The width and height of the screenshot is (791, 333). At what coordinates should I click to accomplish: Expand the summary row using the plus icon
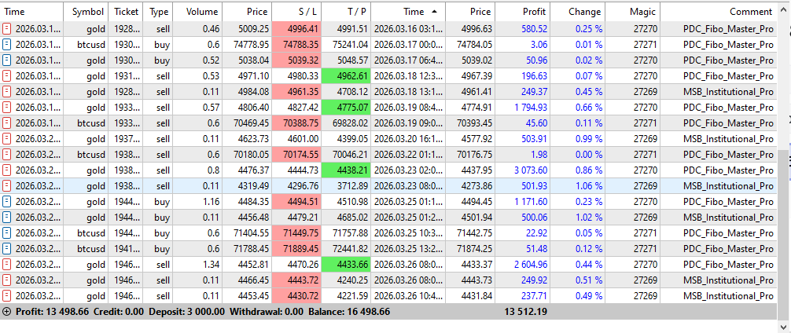coord(6,312)
